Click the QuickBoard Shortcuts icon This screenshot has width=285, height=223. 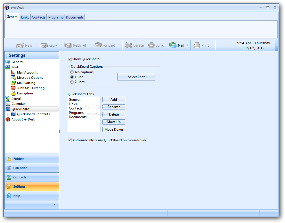point(13,114)
